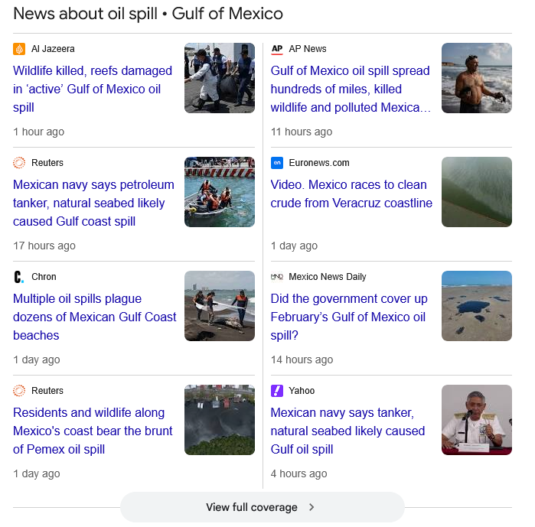This screenshot has height=527, width=535.
Task: Expand full coverage using the chevron arrow
Action: [x=312, y=507]
